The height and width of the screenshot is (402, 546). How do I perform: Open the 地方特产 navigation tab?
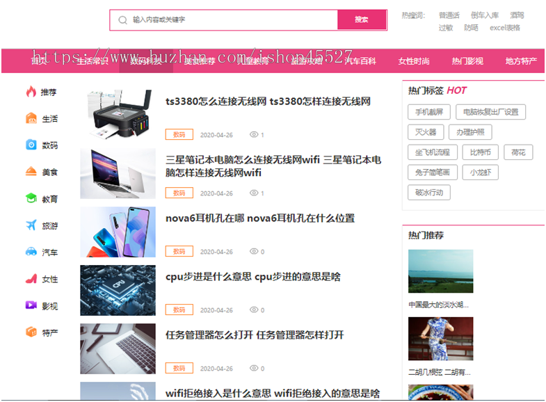coord(521,61)
